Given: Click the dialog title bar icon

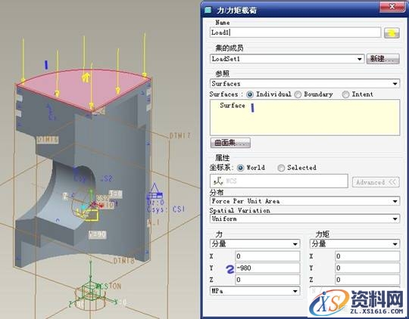Looking at the screenshot, I should (208, 10).
